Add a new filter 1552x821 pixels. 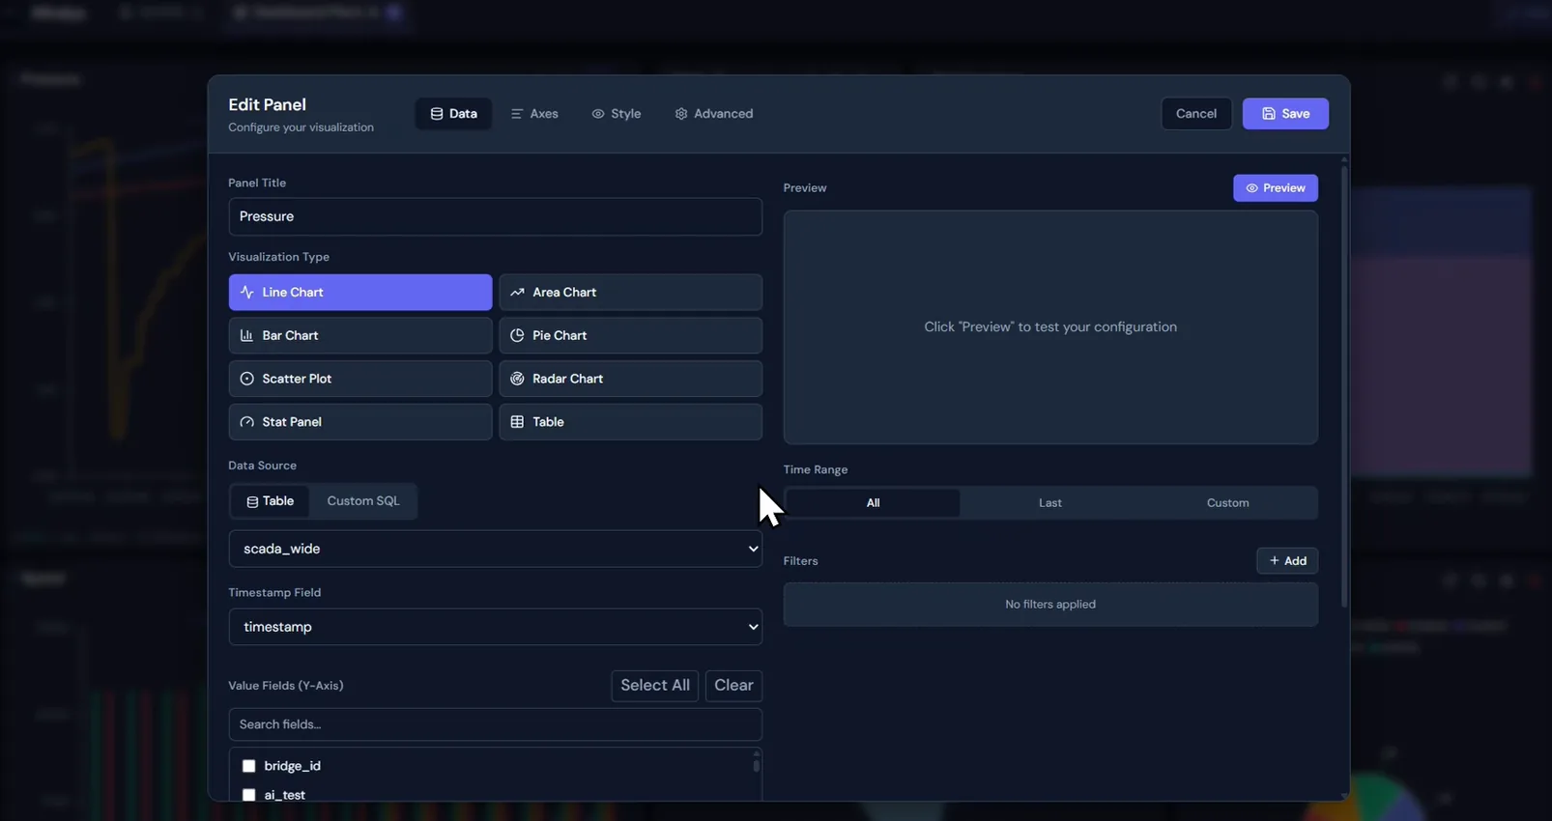[1287, 561]
